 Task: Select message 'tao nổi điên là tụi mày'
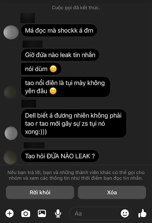66,87
